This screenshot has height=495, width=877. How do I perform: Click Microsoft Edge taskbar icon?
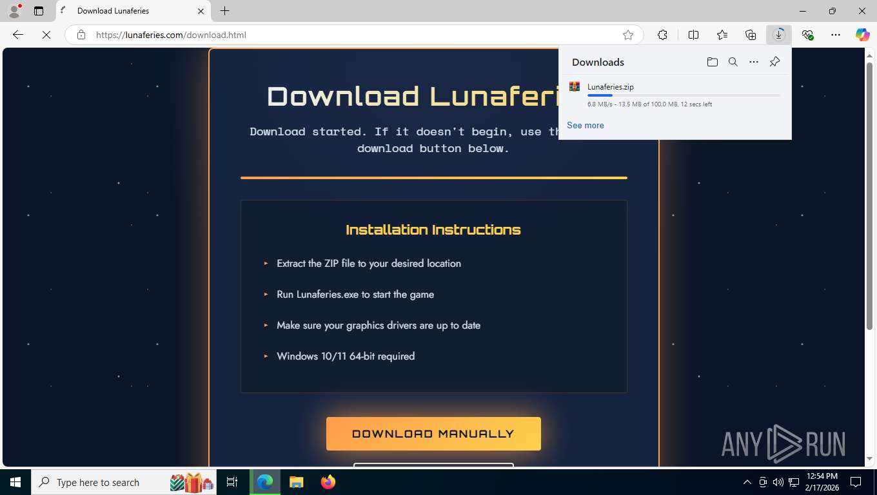[x=265, y=482]
